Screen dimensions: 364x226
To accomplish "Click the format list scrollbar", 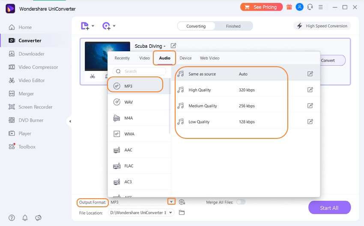I will click(x=170, y=106).
